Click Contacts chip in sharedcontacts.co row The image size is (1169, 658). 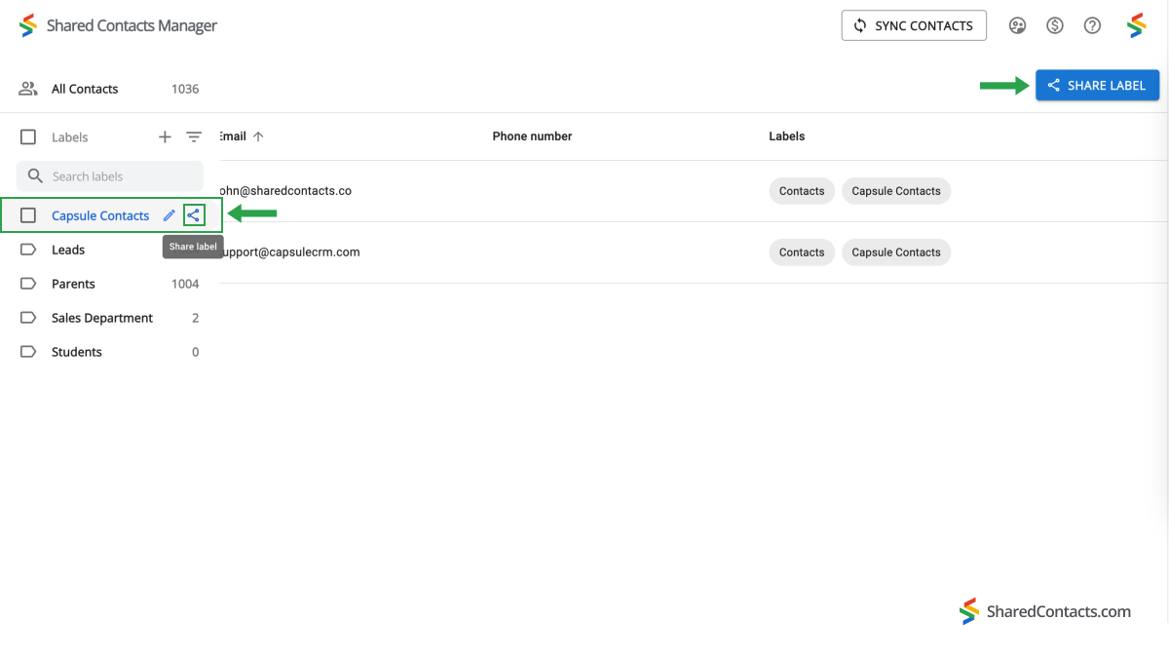pyautogui.click(x=802, y=191)
